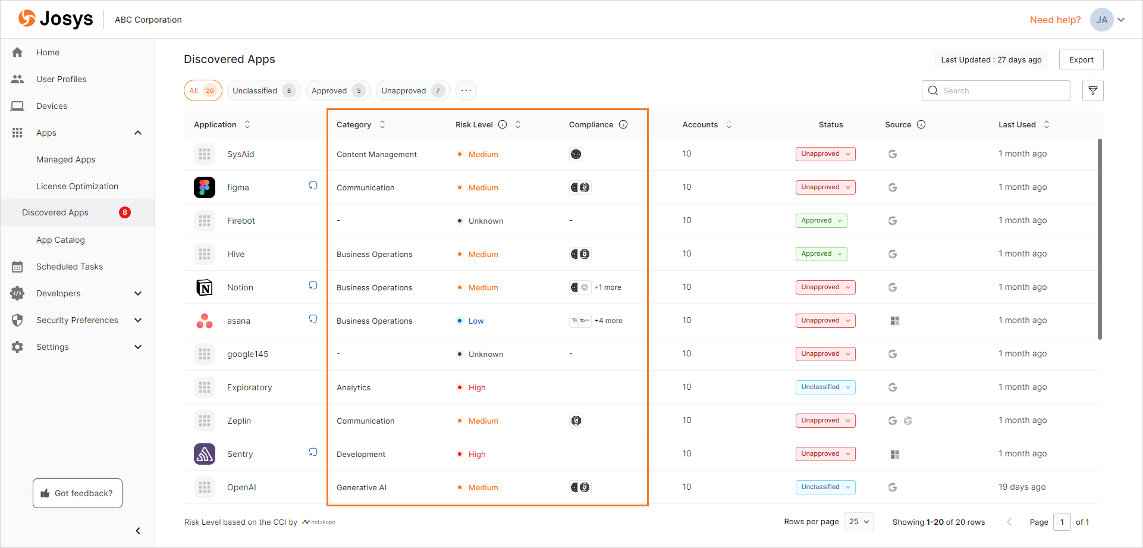Click the Developers gear-code icon
The height and width of the screenshot is (548, 1143).
[x=17, y=293]
